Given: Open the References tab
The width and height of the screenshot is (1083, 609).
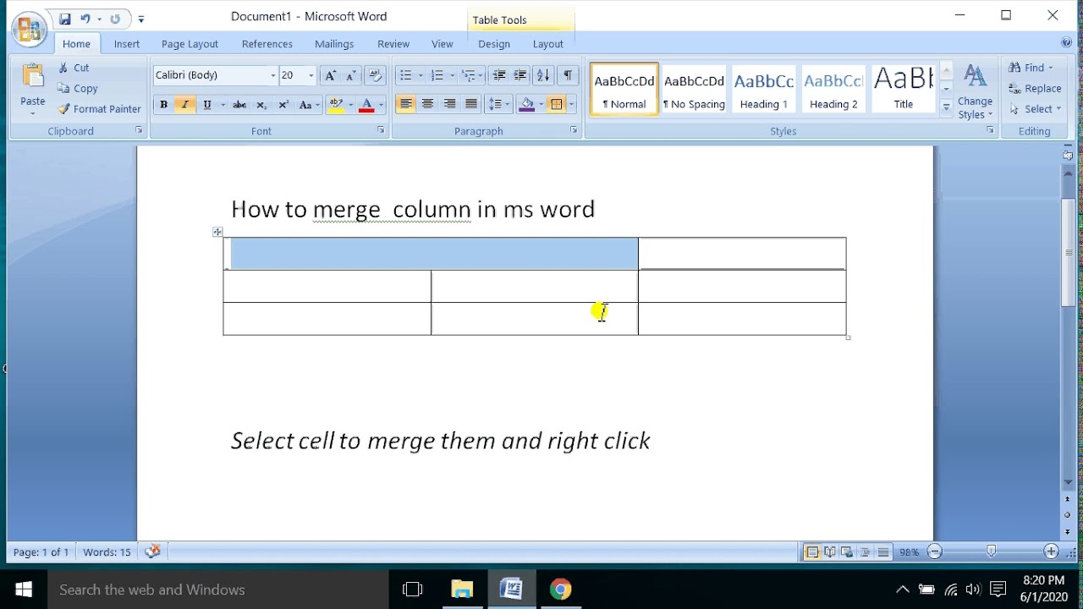Looking at the screenshot, I should pos(267,44).
